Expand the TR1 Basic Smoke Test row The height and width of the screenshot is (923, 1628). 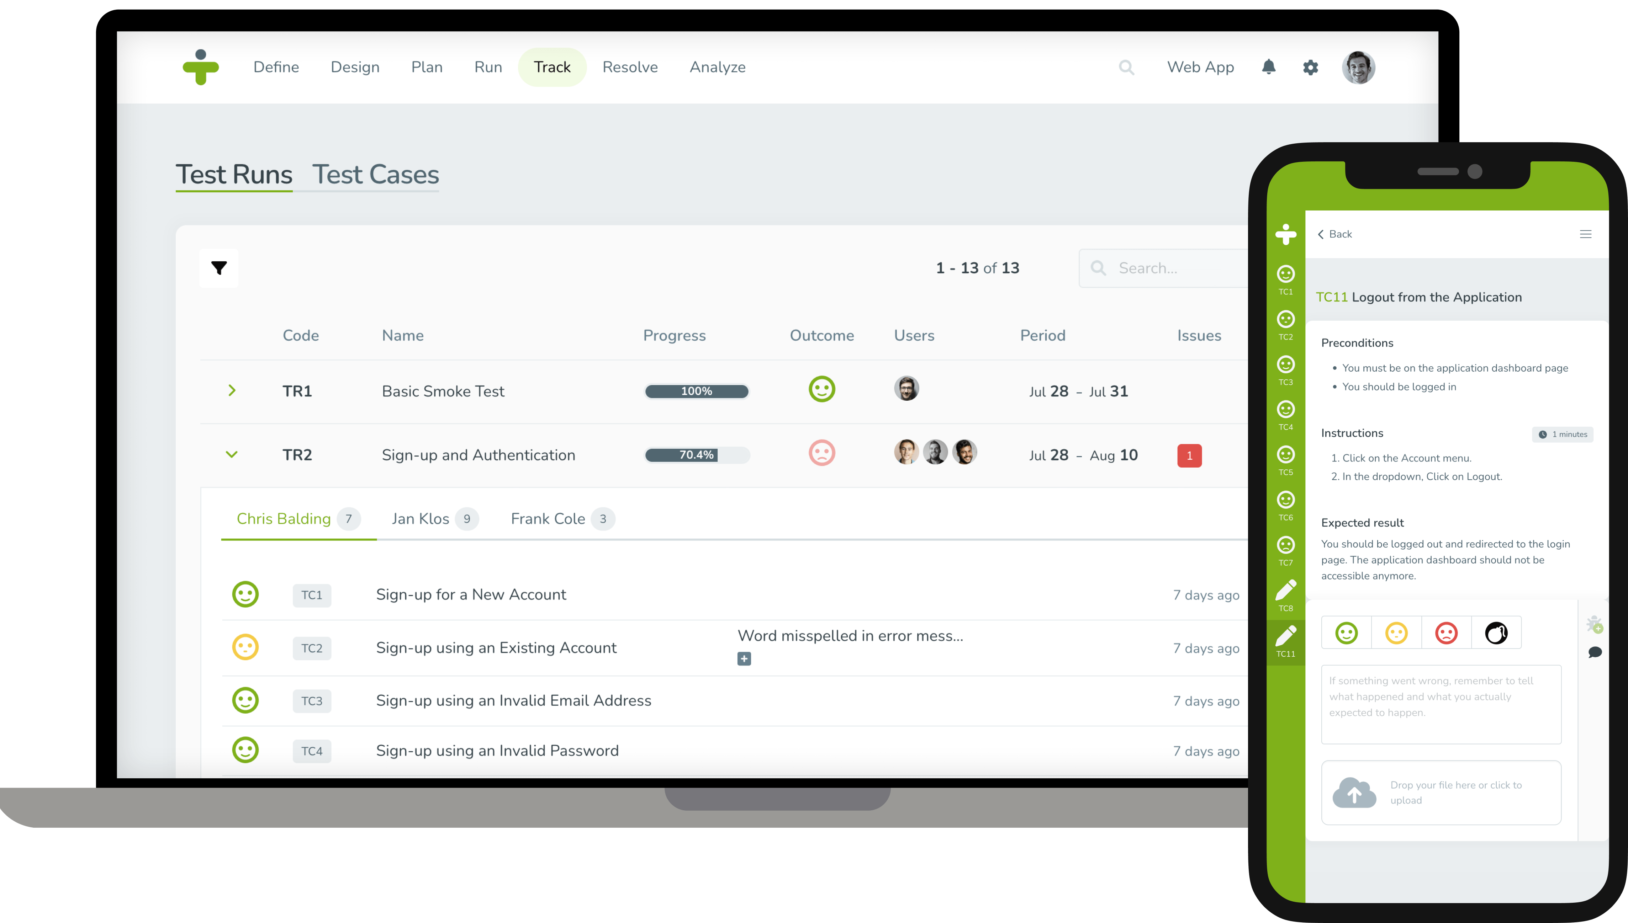pos(232,390)
